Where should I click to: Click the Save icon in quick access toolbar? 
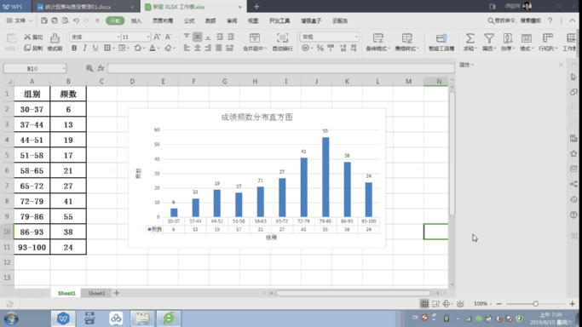click(x=43, y=20)
